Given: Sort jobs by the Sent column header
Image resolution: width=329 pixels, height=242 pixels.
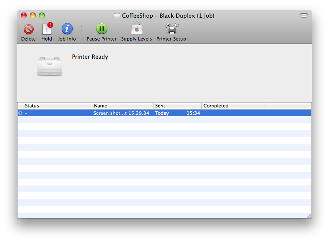Looking at the screenshot, I should 177,106.
